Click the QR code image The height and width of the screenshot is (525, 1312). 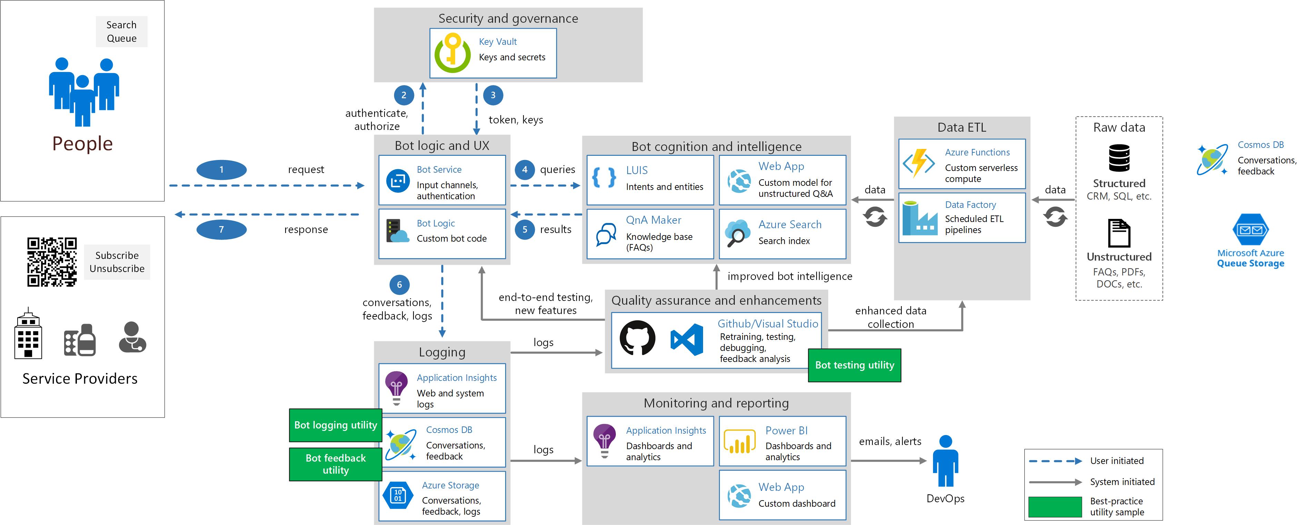[52, 262]
